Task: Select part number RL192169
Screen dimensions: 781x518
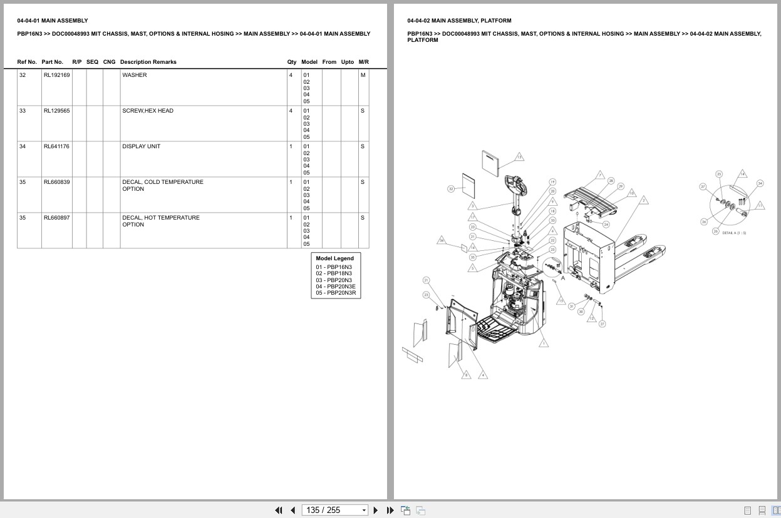Action: 56,75
